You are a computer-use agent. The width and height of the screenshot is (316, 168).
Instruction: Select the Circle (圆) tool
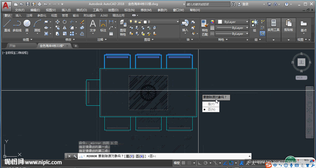click(x=27, y=26)
